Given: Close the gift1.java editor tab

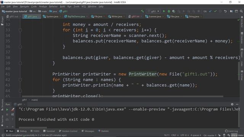Looking at the screenshot, I should 39,16.
